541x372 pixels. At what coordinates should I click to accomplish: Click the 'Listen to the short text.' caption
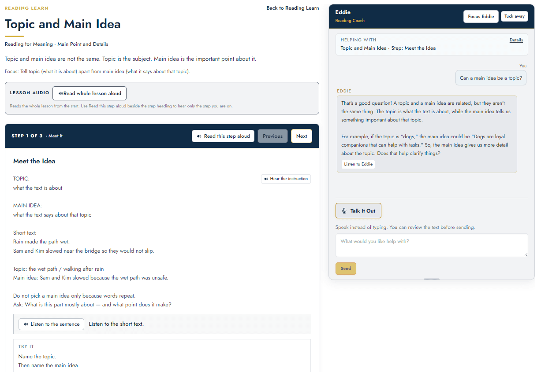[x=116, y=324]
